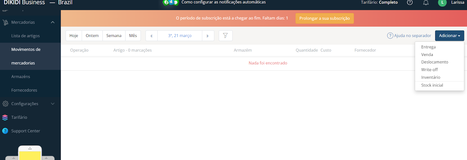The width and height of the screenshot is (467, 160).
Task: Click the Mercadorias sidebar label
Action: 23,22
